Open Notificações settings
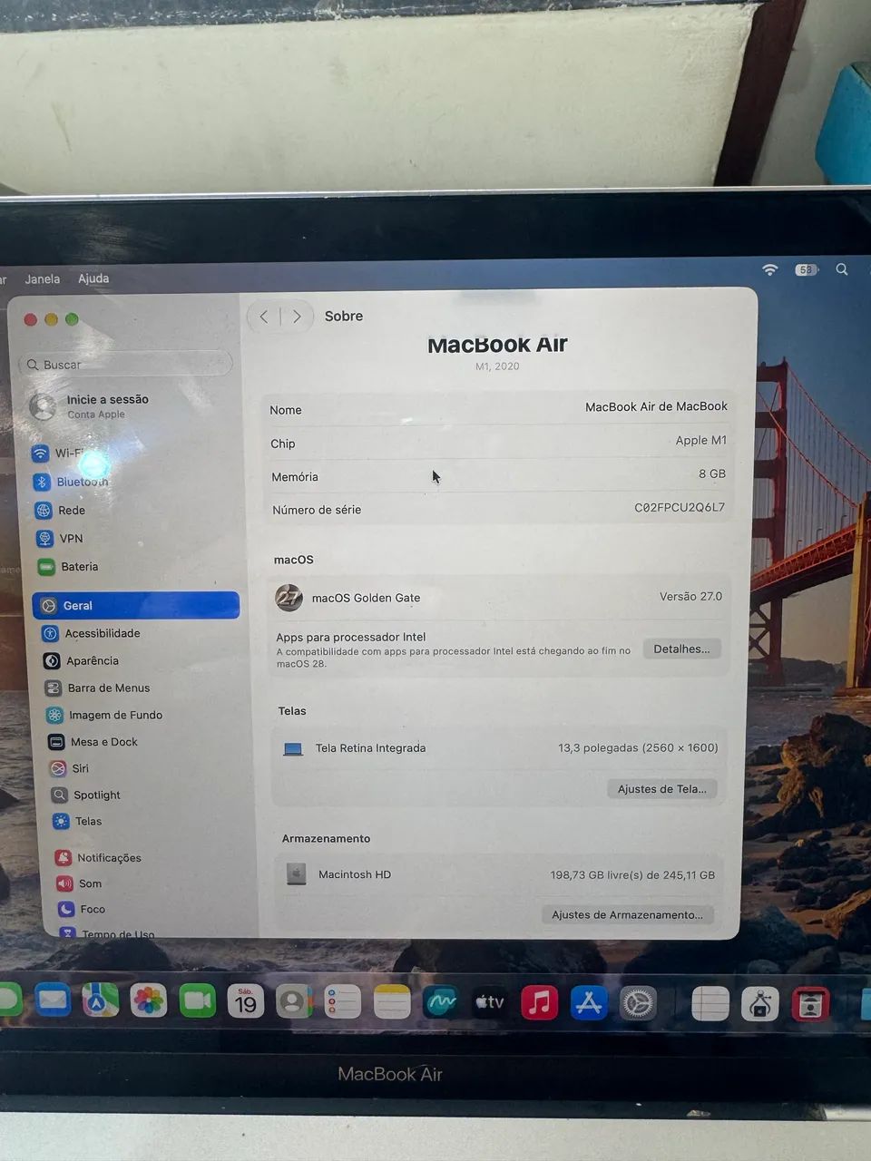This screenshot has height=1161, width=871. point(99,857)
